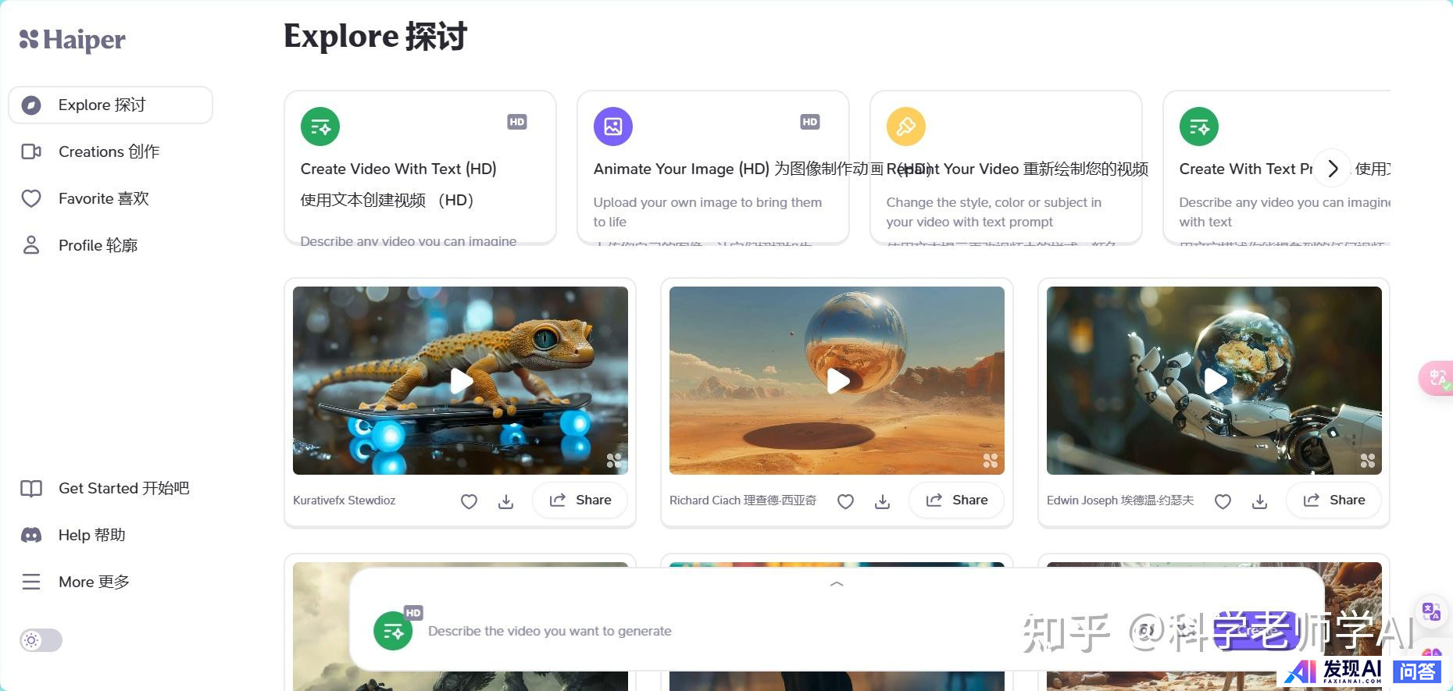Click the prompt bar text-to-video mode icon
The image size is (1453, 691).
(393, 631)
